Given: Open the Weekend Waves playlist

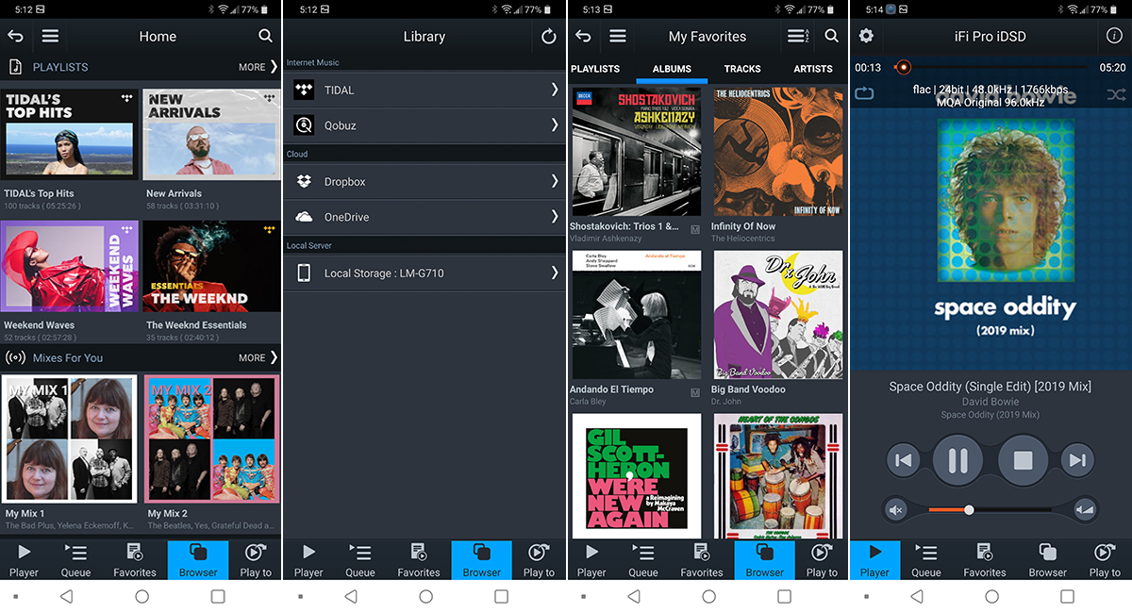Looking at the screenshot, I should 69,266.
